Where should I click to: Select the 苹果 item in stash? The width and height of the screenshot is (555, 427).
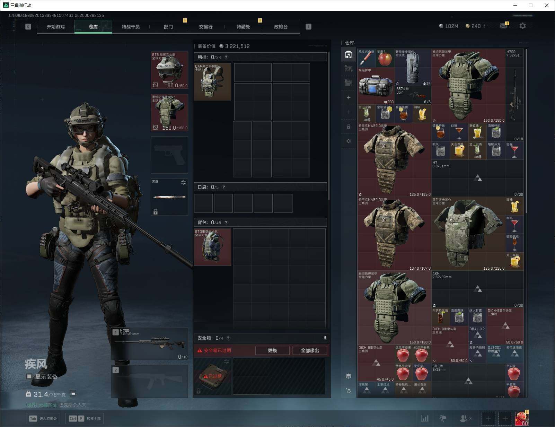[x=385, y=58]
